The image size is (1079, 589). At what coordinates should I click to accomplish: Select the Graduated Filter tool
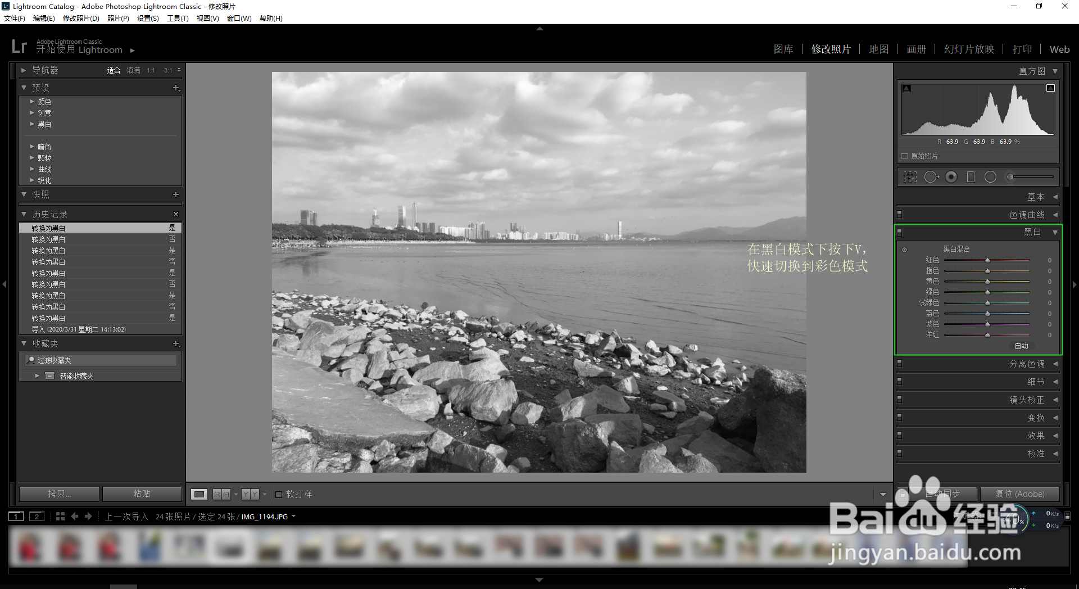click(971, 176)
